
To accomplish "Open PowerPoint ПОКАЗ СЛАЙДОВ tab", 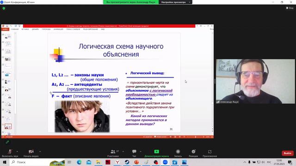I will [x=73, y=30].
